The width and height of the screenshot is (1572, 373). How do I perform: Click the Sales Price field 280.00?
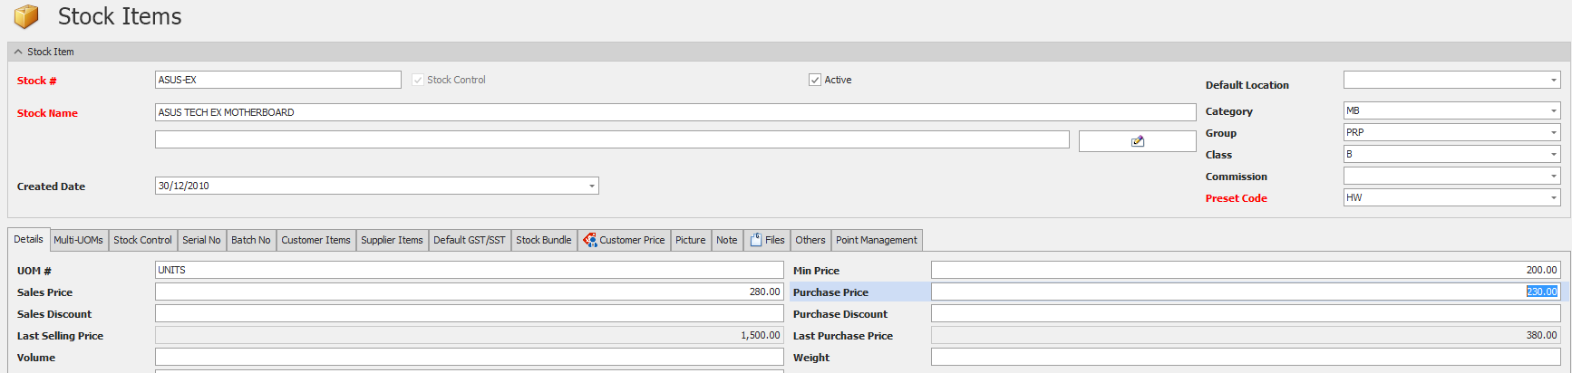(470, 292)
